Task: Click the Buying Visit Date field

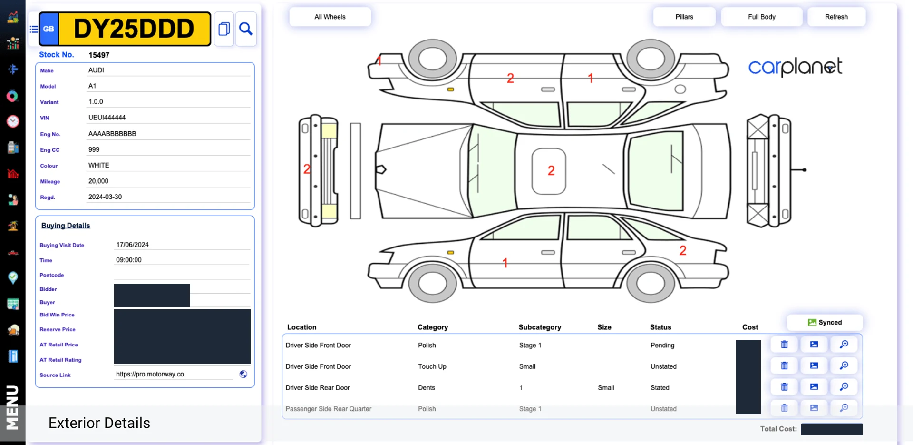Action: point(182,245)
